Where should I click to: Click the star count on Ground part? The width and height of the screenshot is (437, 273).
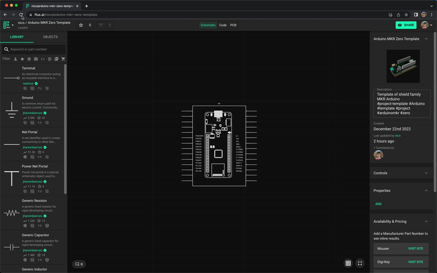42,118
